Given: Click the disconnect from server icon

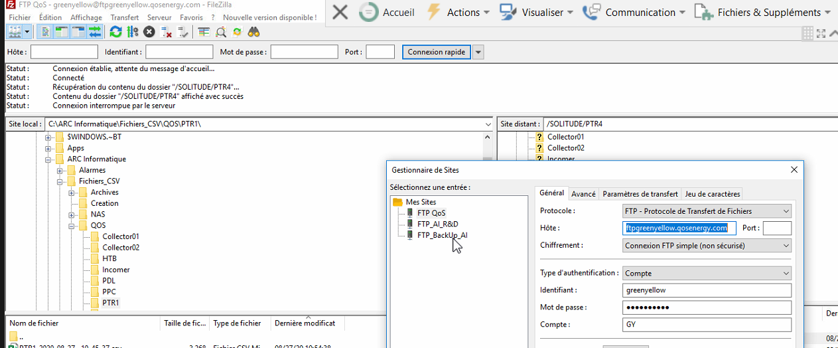Looking at the screenshot, I should (x=167, y=32).
